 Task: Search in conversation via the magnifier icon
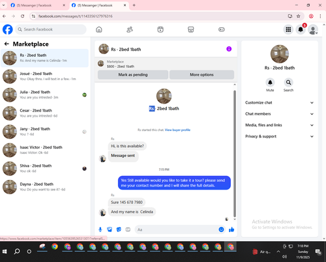pyautogui.click(x=288, y=82)
